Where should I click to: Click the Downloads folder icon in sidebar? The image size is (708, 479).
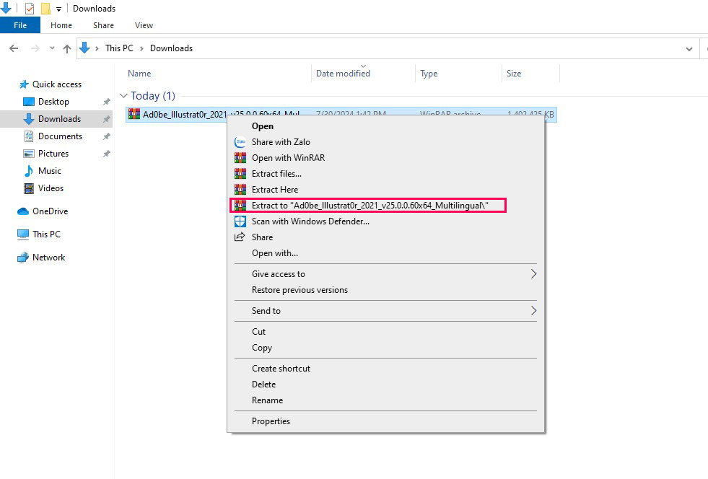click(x=29, y=119)
